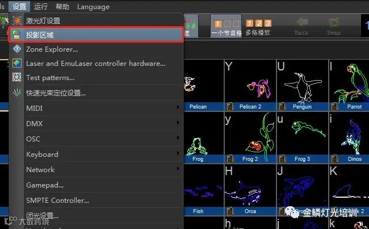This screenshot has width=369, height=229.
Task: Click the laser sunburst icon beside 激光灯设置
Action: pyautogui.click(x=17, y=20)
